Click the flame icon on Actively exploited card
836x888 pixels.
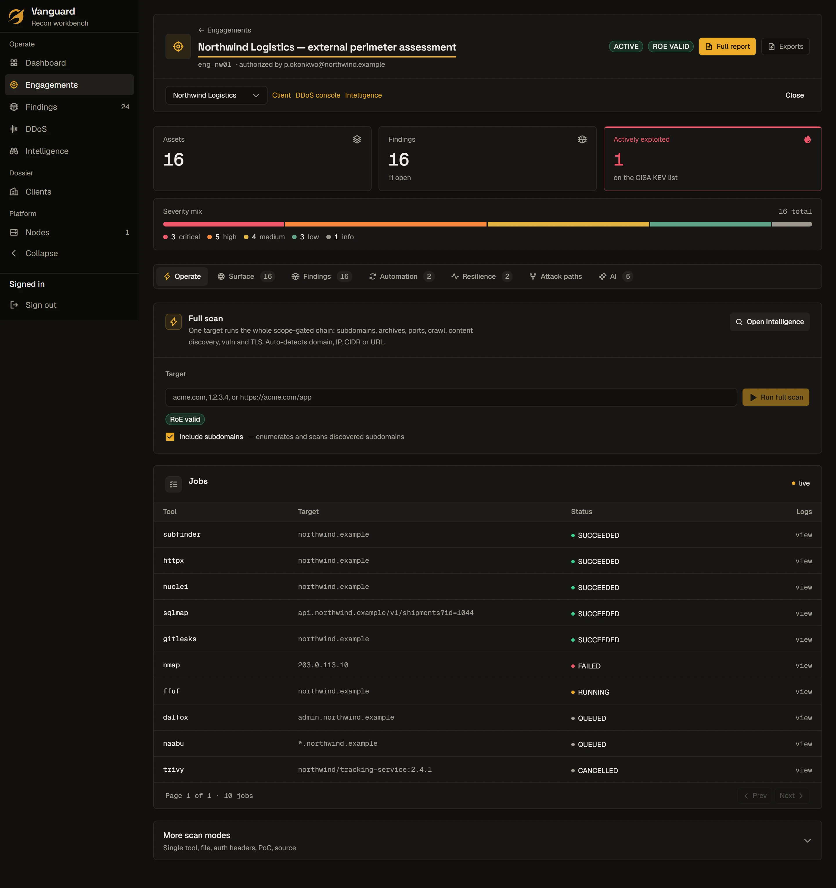pyautogui.click(x=808, y=139)
